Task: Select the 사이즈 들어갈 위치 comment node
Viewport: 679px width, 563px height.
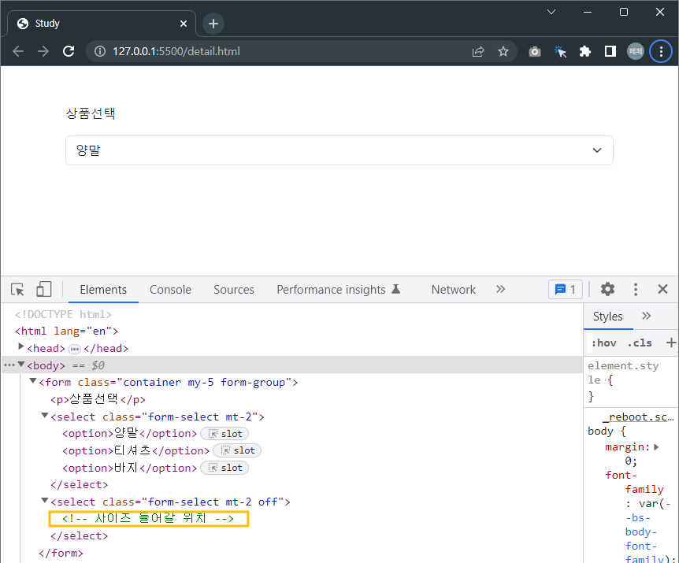Action: (x=148, y=518)
